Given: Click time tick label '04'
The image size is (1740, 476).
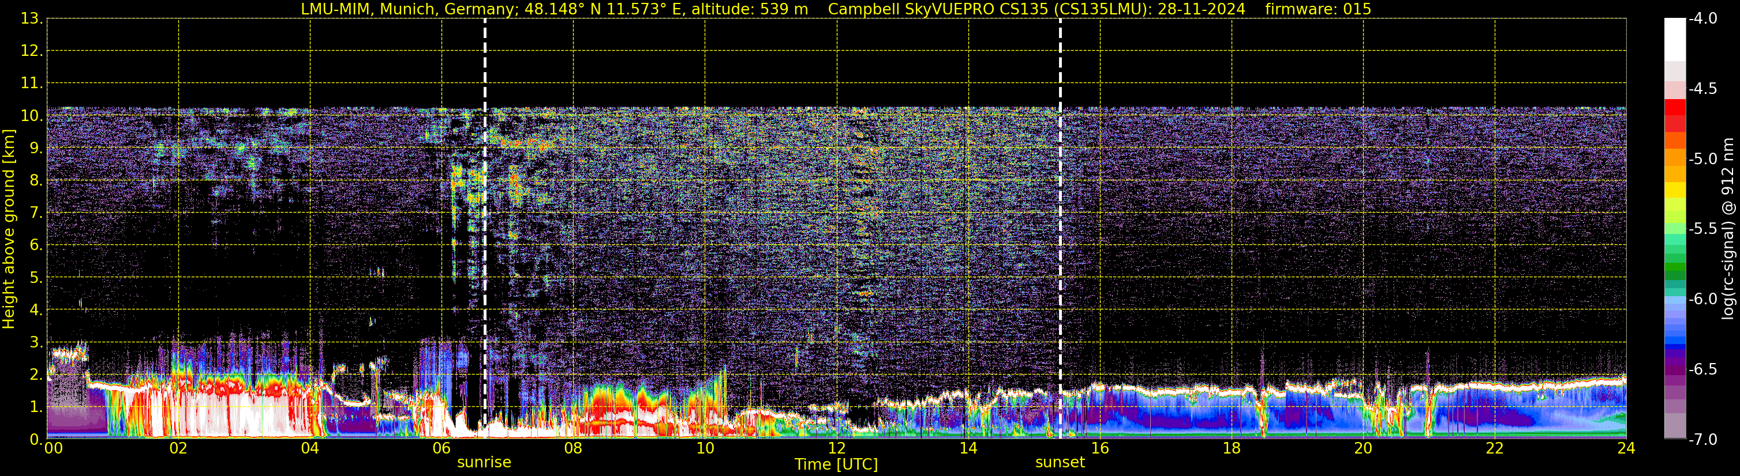Looking at the screenshot, I should click(310, 448).
